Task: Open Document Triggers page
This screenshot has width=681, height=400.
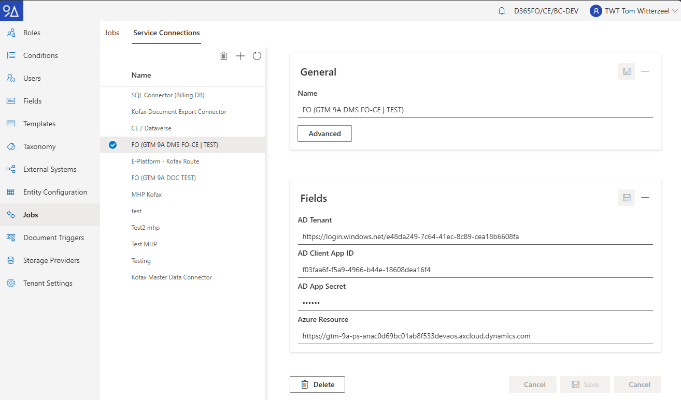Action: pyautogui.click(x=50, y=238)
